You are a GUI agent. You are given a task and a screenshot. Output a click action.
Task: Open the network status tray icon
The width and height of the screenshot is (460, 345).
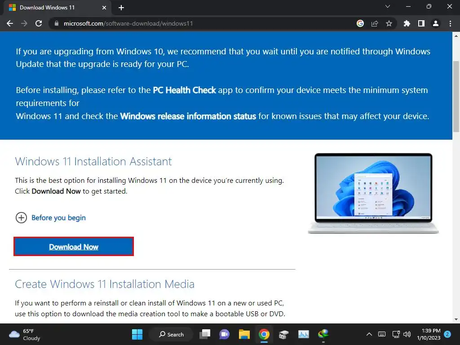[x=396, y=334]
